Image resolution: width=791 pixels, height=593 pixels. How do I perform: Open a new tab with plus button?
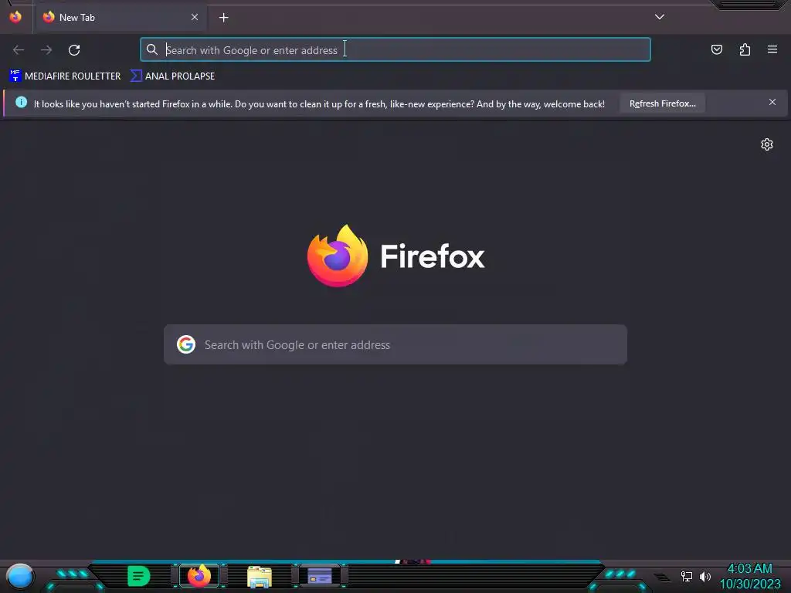tap(223, 18)
